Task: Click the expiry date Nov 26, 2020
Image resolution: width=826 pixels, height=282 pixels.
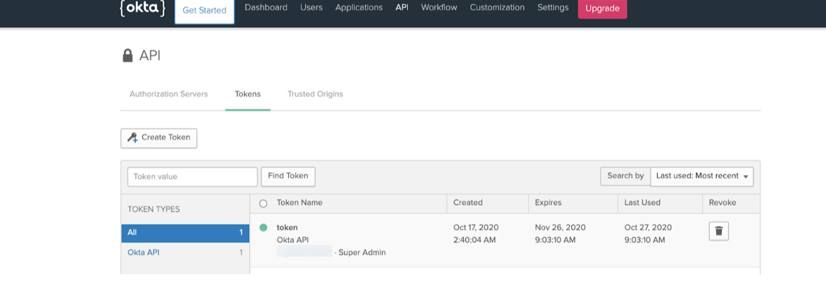Action: [560, 227]
